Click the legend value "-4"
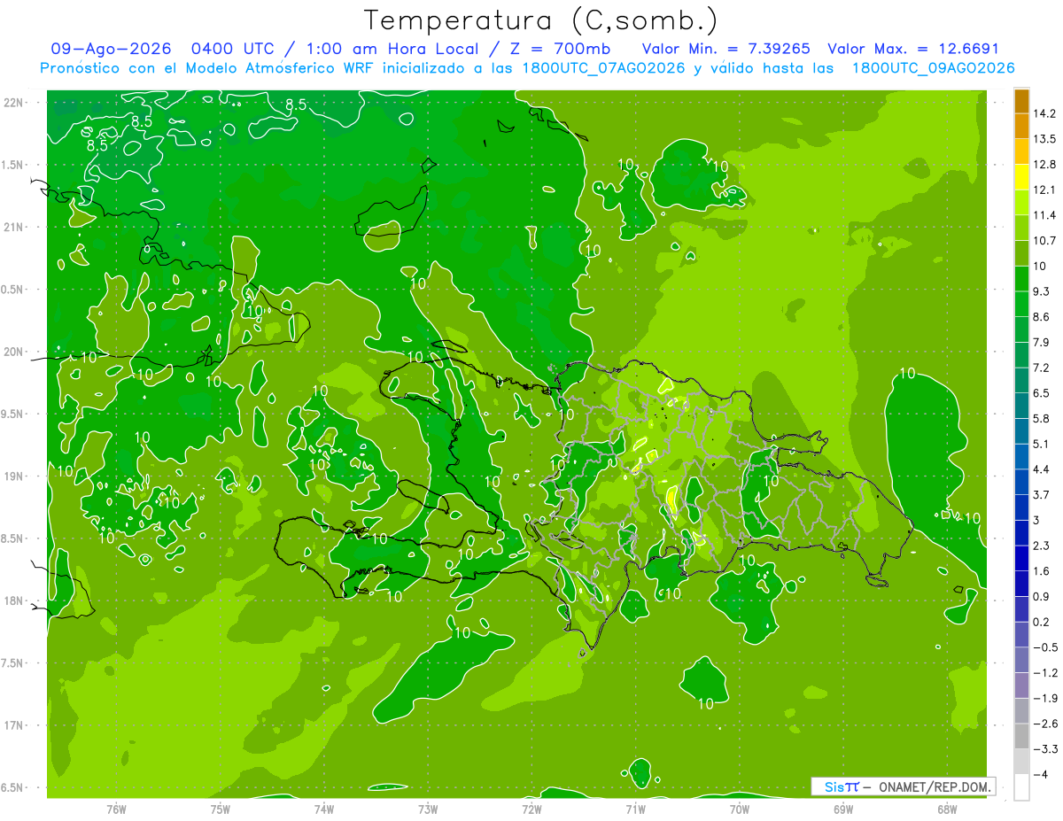This screenshot has height=821, width=1063. (x=1041, y=774)
